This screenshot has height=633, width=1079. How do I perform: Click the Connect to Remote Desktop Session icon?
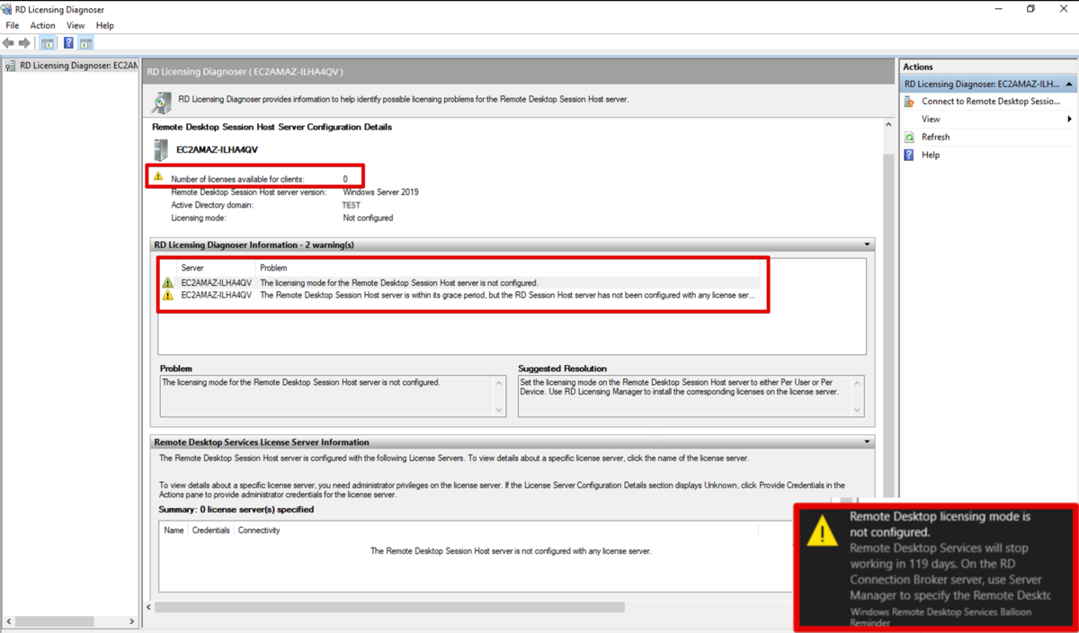(x=909, y=102)
